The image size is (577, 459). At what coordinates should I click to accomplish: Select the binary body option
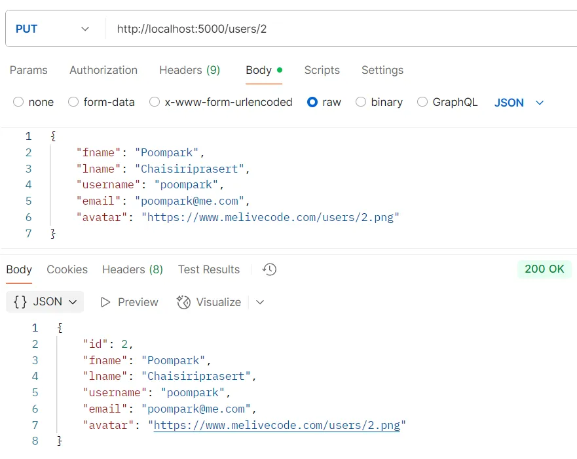click(362, 102)
